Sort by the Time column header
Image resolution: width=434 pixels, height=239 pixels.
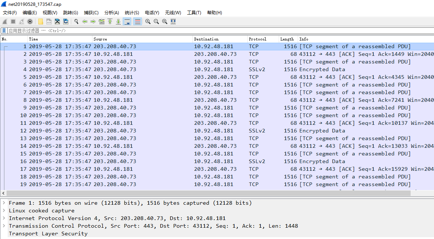tap(60, 39)
